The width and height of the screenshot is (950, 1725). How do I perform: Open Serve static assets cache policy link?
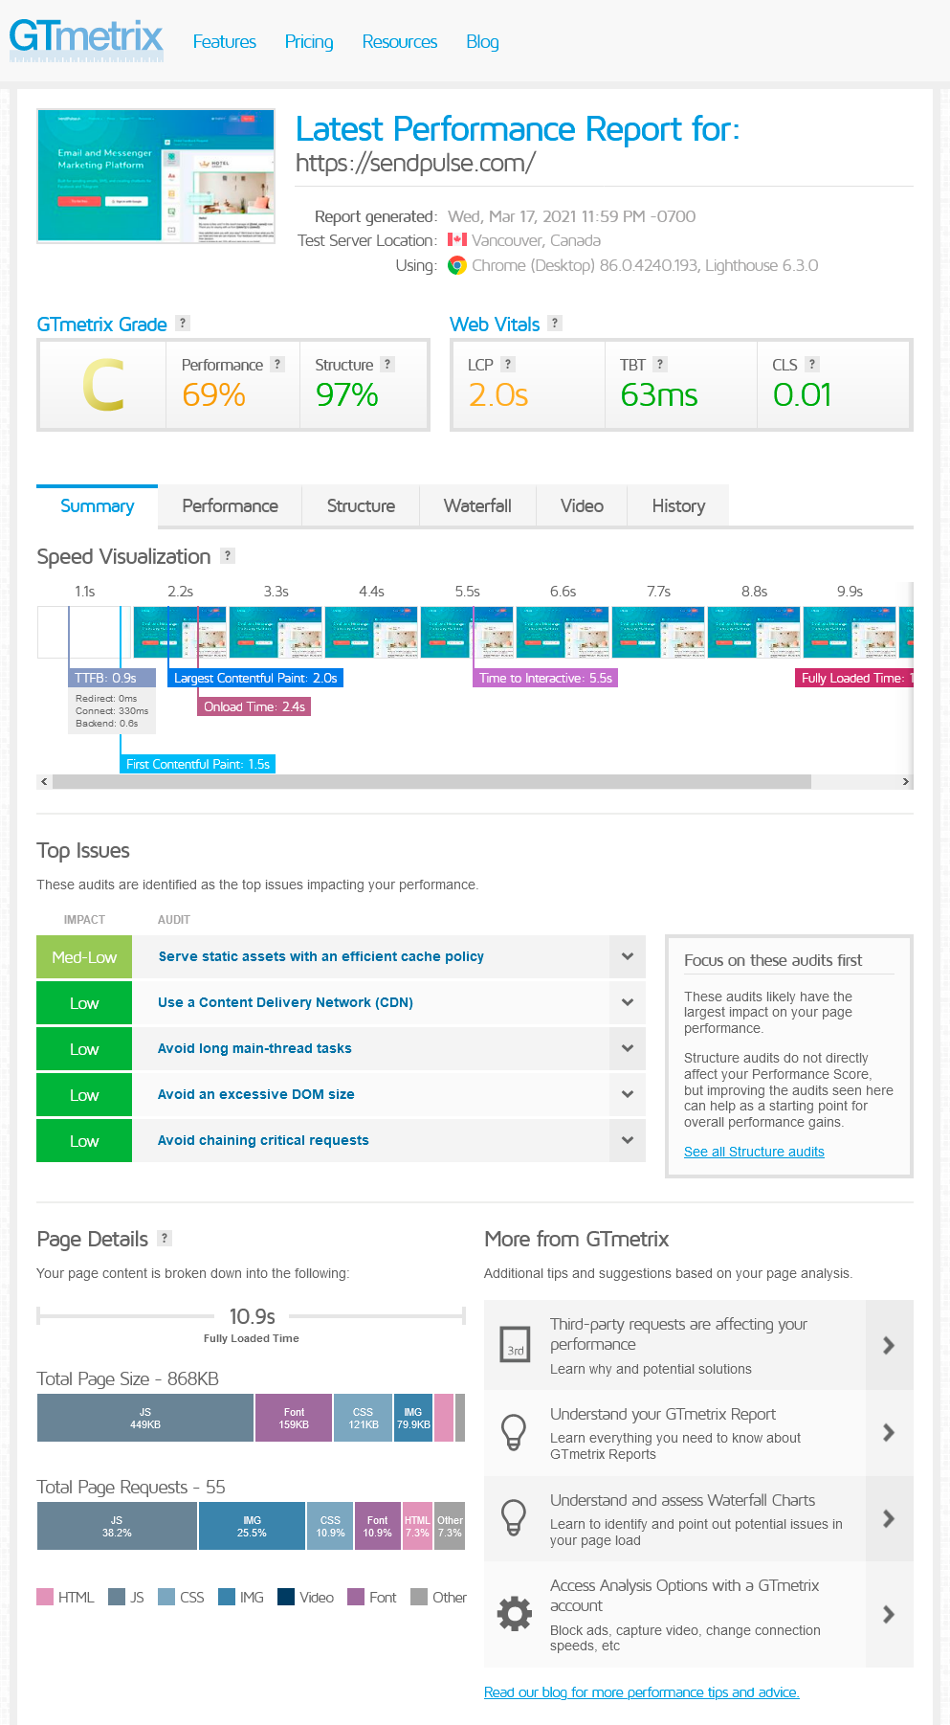coord(321,956)
